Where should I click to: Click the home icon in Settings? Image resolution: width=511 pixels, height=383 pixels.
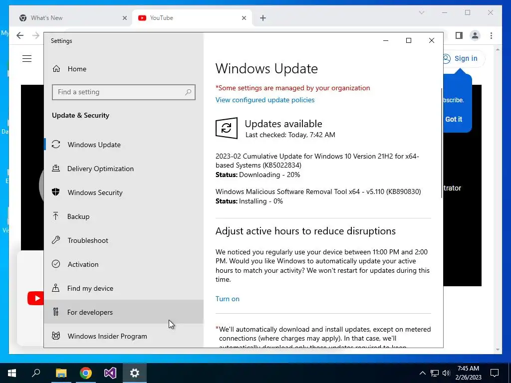point(56,69)
